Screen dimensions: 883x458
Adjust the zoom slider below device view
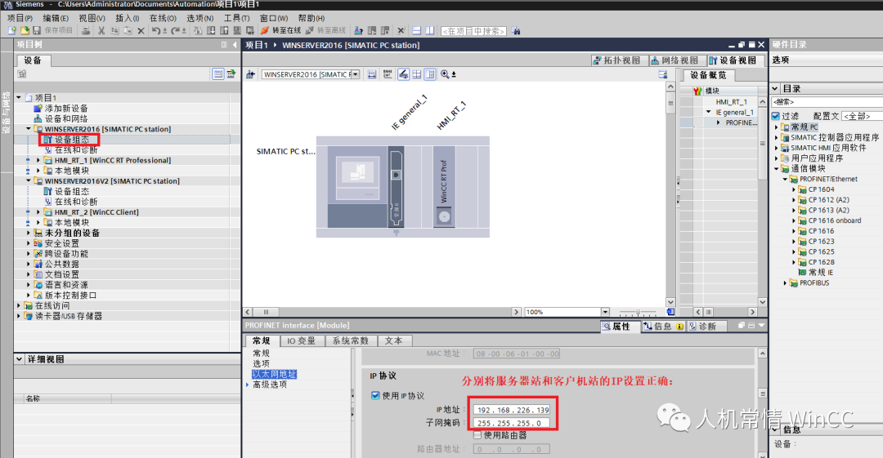(638, 312)
